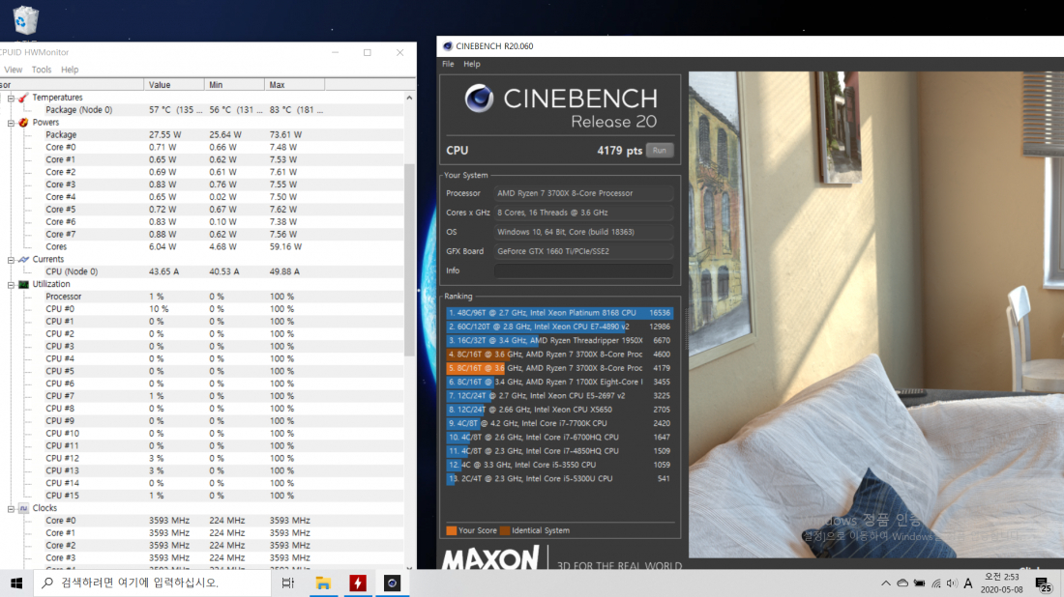Click the Clocks icon in HWMonitor
This screenshot has height=597, width=1064.
point(24,508)
